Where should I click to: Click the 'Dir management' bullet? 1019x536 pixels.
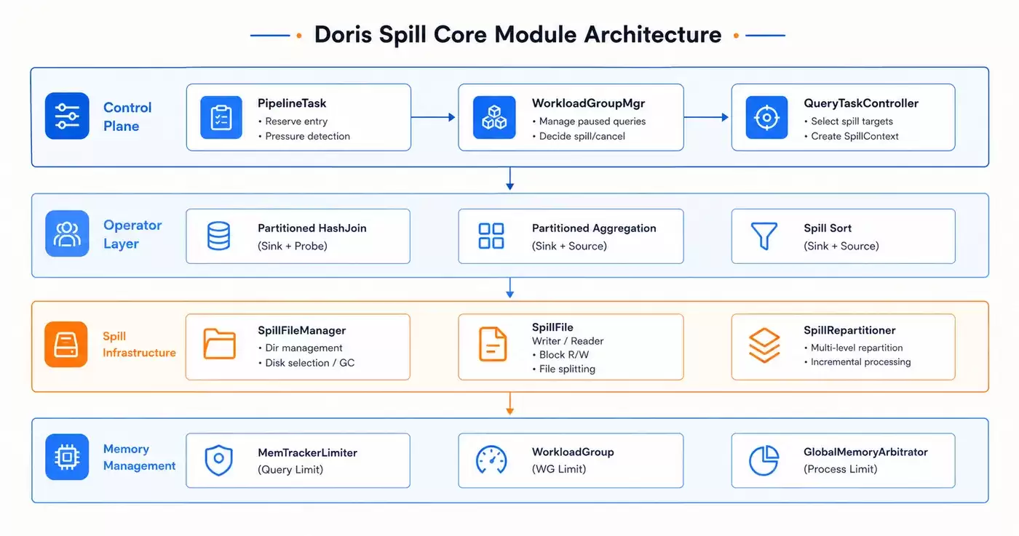click(304, 348)
